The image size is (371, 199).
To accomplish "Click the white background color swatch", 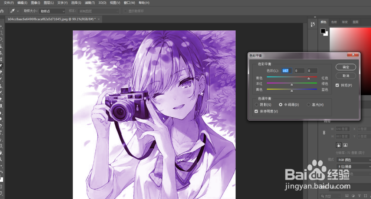I will (x=326, y=34).
